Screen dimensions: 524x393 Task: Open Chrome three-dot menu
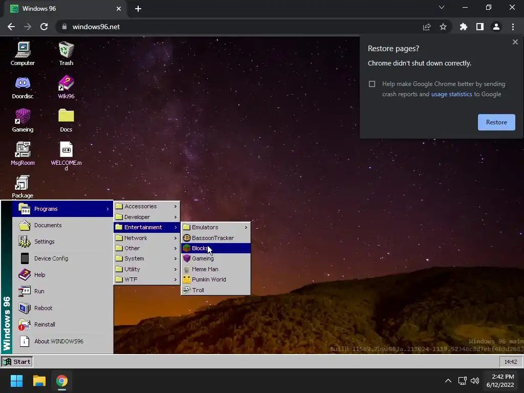[513, 27]
